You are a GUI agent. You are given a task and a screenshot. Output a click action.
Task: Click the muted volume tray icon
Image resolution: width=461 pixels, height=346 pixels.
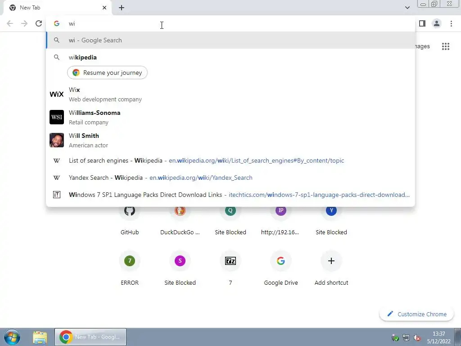pyautogui.click(x=417, y=338)
